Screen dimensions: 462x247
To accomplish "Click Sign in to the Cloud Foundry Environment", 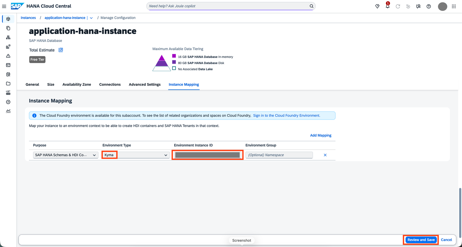I will pos(287,116).
